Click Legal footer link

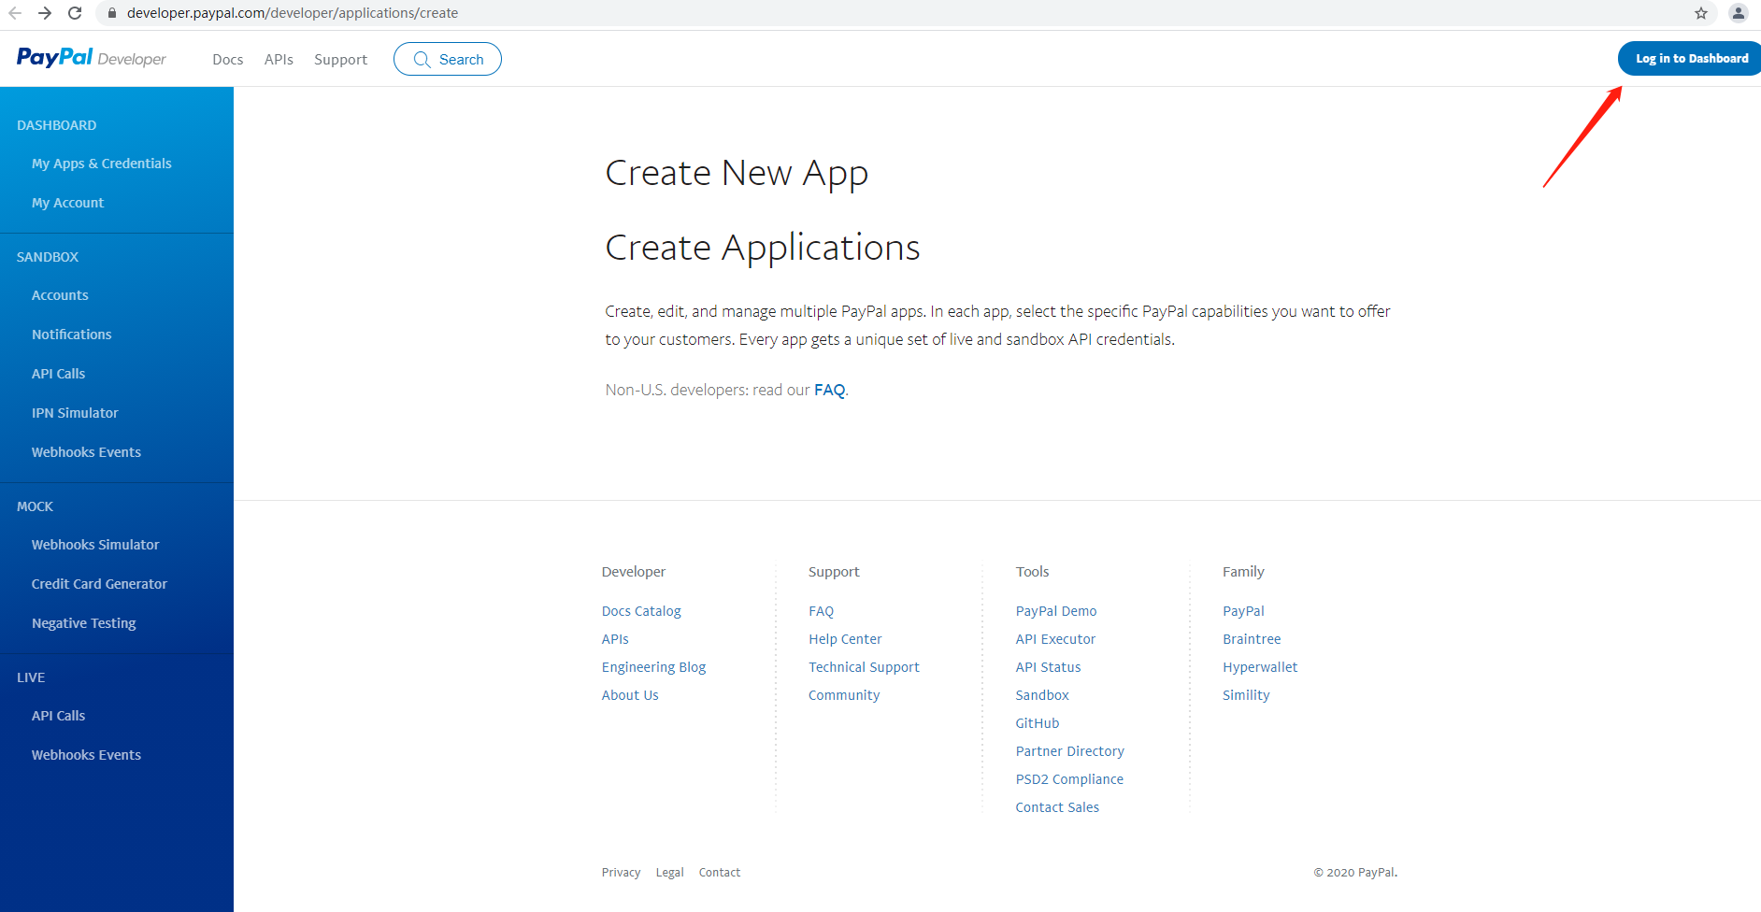coord(670,873)
